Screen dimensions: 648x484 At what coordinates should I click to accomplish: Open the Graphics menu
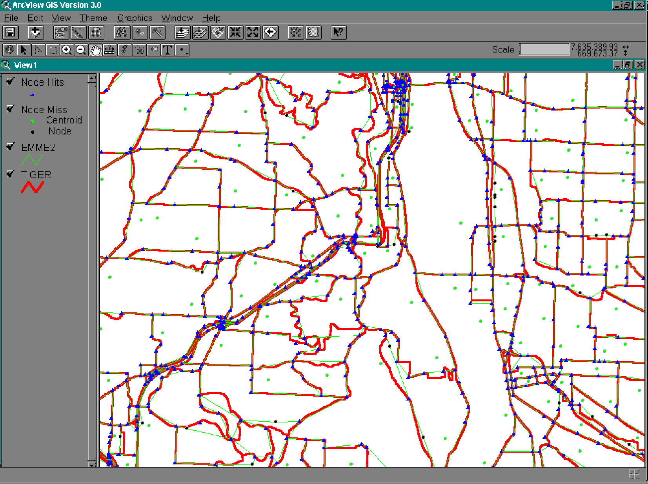[135, 18]
